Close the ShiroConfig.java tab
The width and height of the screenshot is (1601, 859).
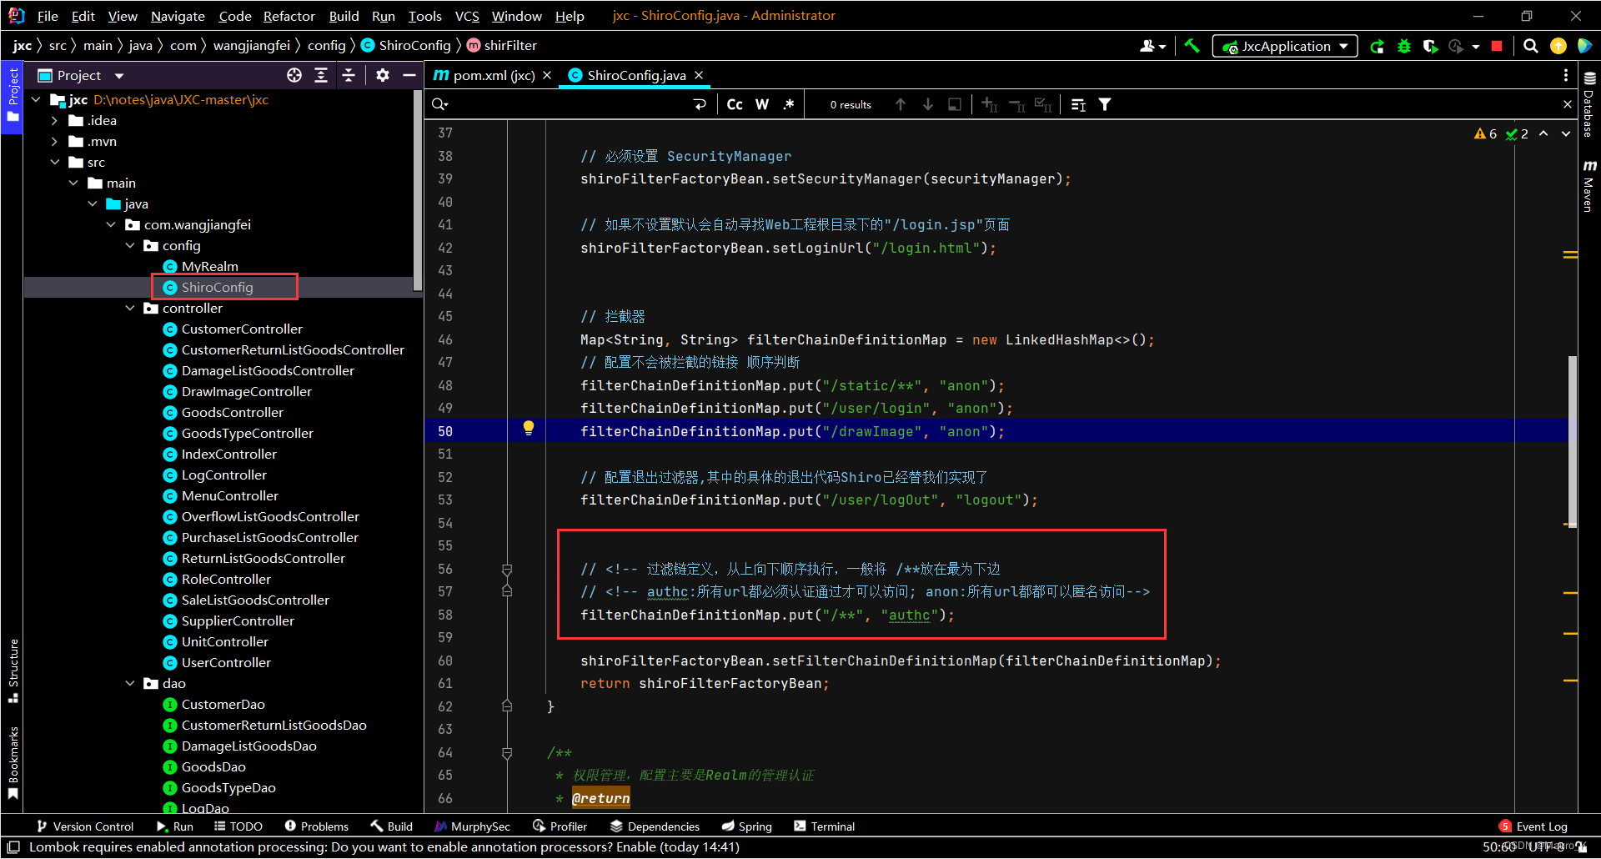(x=699, y=75)
